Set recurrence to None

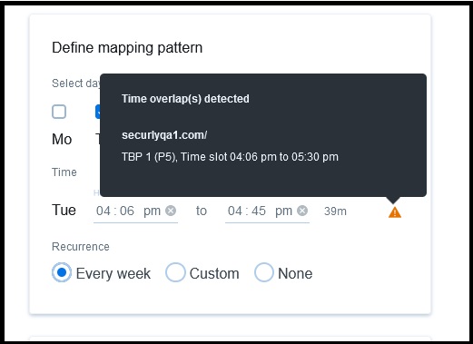point(264,272)
